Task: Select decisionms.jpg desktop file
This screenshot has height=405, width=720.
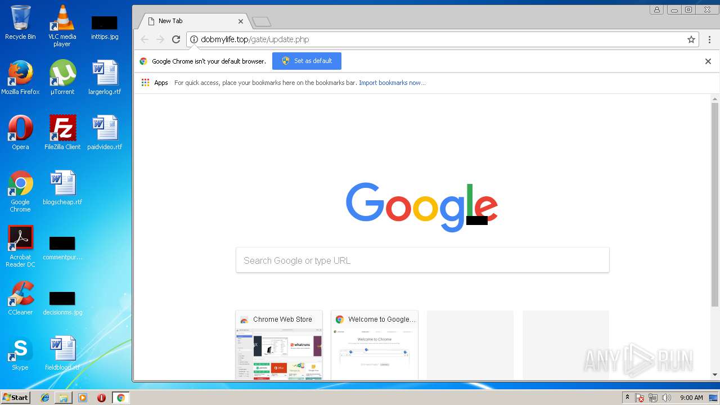Action: tap(62, 304)
